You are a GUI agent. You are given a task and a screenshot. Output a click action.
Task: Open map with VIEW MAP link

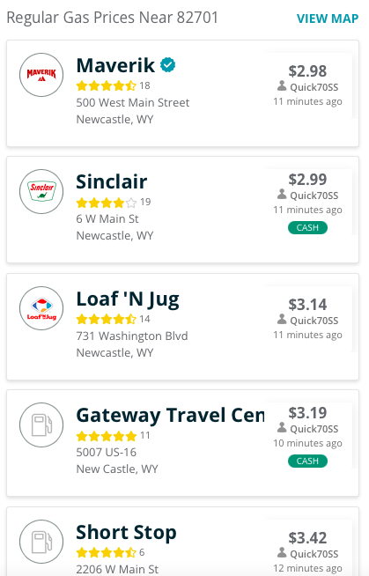[328, 18]
